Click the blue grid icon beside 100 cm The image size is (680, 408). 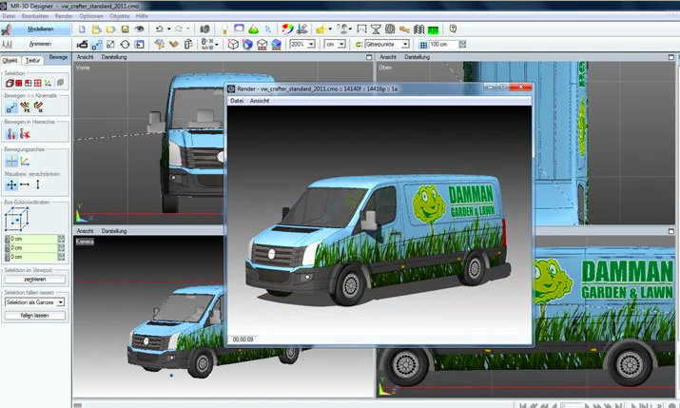point(423,45)
